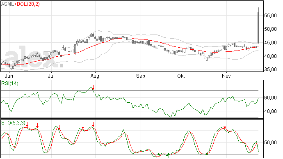Image resolution: width=283 pixels, height=159 pixels.
Task: Click the tall gray candlestick at chart end
Action: [258, 28]
